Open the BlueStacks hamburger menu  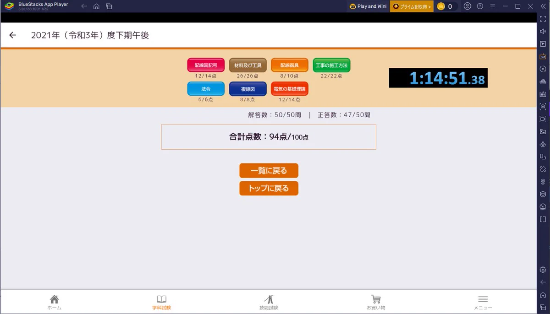(492, 6)
